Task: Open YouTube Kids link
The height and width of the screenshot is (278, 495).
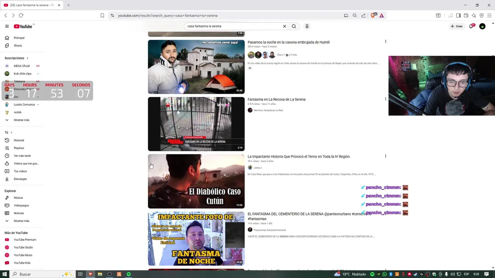Action: (22, 263)
